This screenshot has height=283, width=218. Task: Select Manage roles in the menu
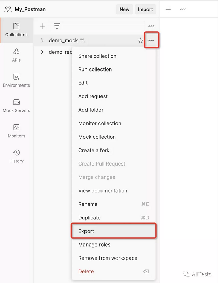tap(114, 245)
